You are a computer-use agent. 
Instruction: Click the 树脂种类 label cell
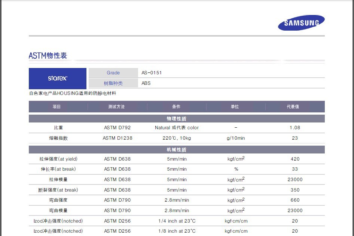pos(113,83)
